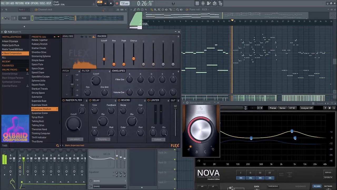Click the THRESHOLD button in NOVA
337x190 pixels.
tap(273, 186)
